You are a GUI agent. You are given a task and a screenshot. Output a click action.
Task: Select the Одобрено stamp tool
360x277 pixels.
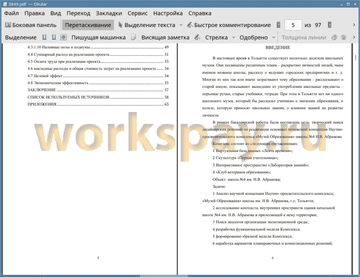[x=253, y=37]
